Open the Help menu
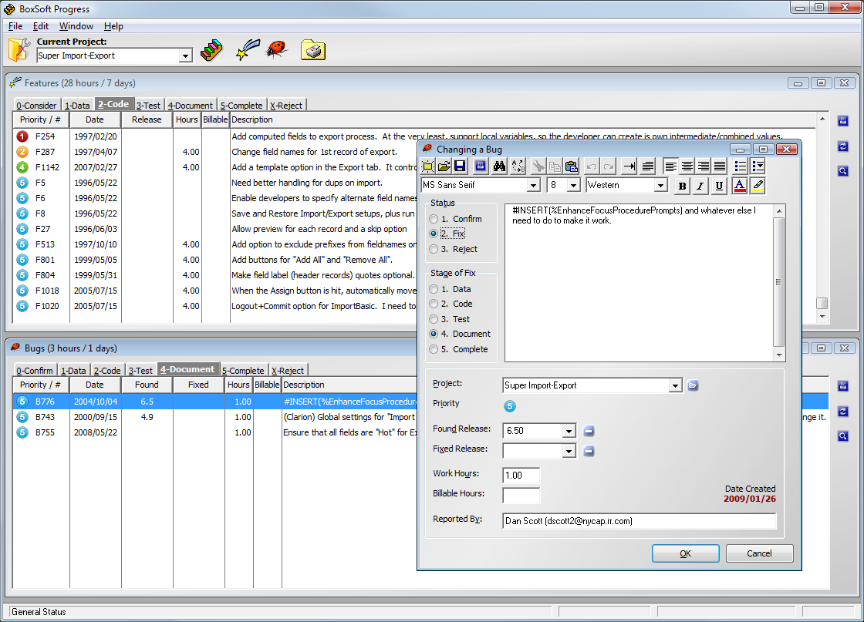The image size is (864, 622). coord(113,26)
